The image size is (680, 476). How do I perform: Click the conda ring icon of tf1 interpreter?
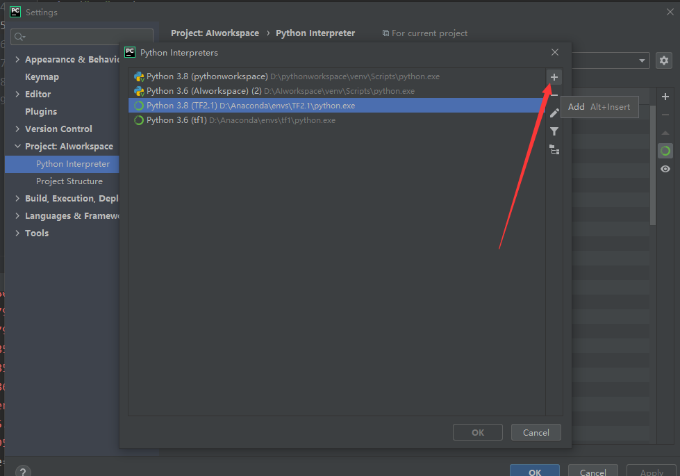[139, 120]
